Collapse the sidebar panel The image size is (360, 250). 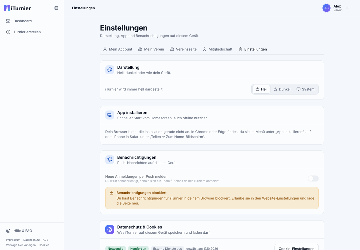(x=56, y=8)
